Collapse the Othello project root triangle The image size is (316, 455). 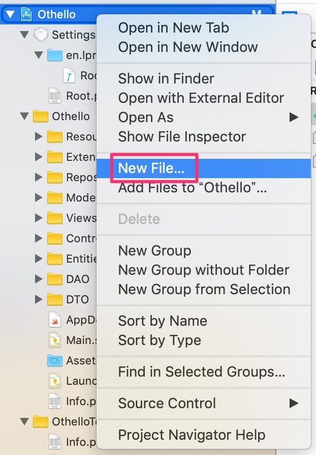click(10, 14)
